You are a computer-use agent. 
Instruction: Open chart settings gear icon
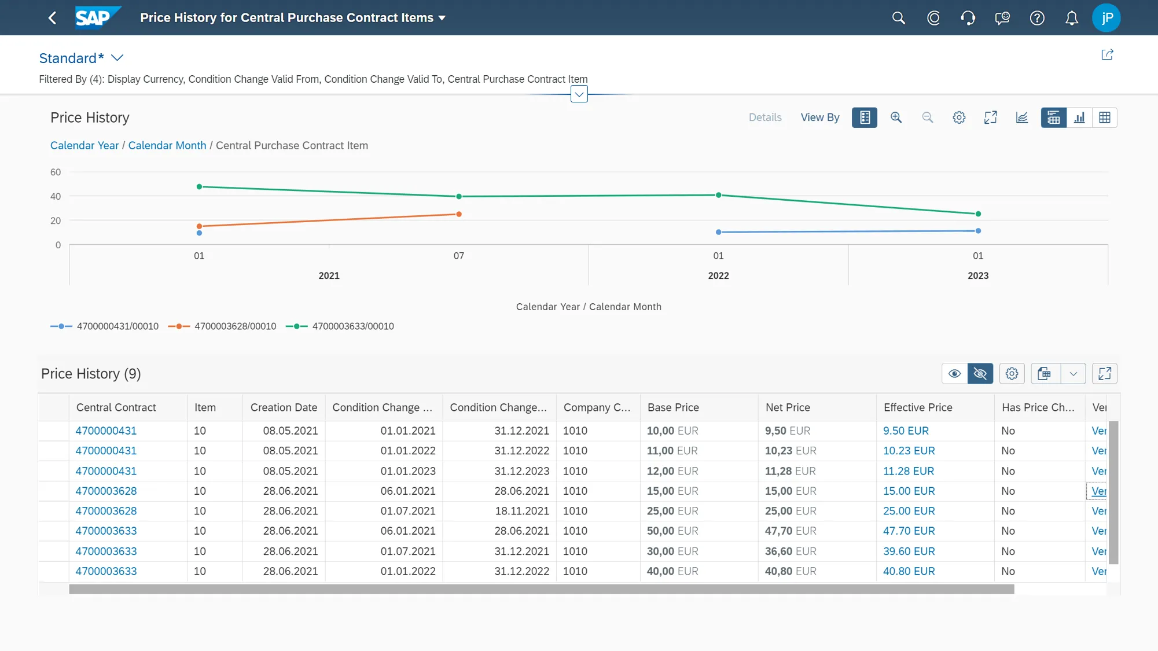[x=959, y=117]
